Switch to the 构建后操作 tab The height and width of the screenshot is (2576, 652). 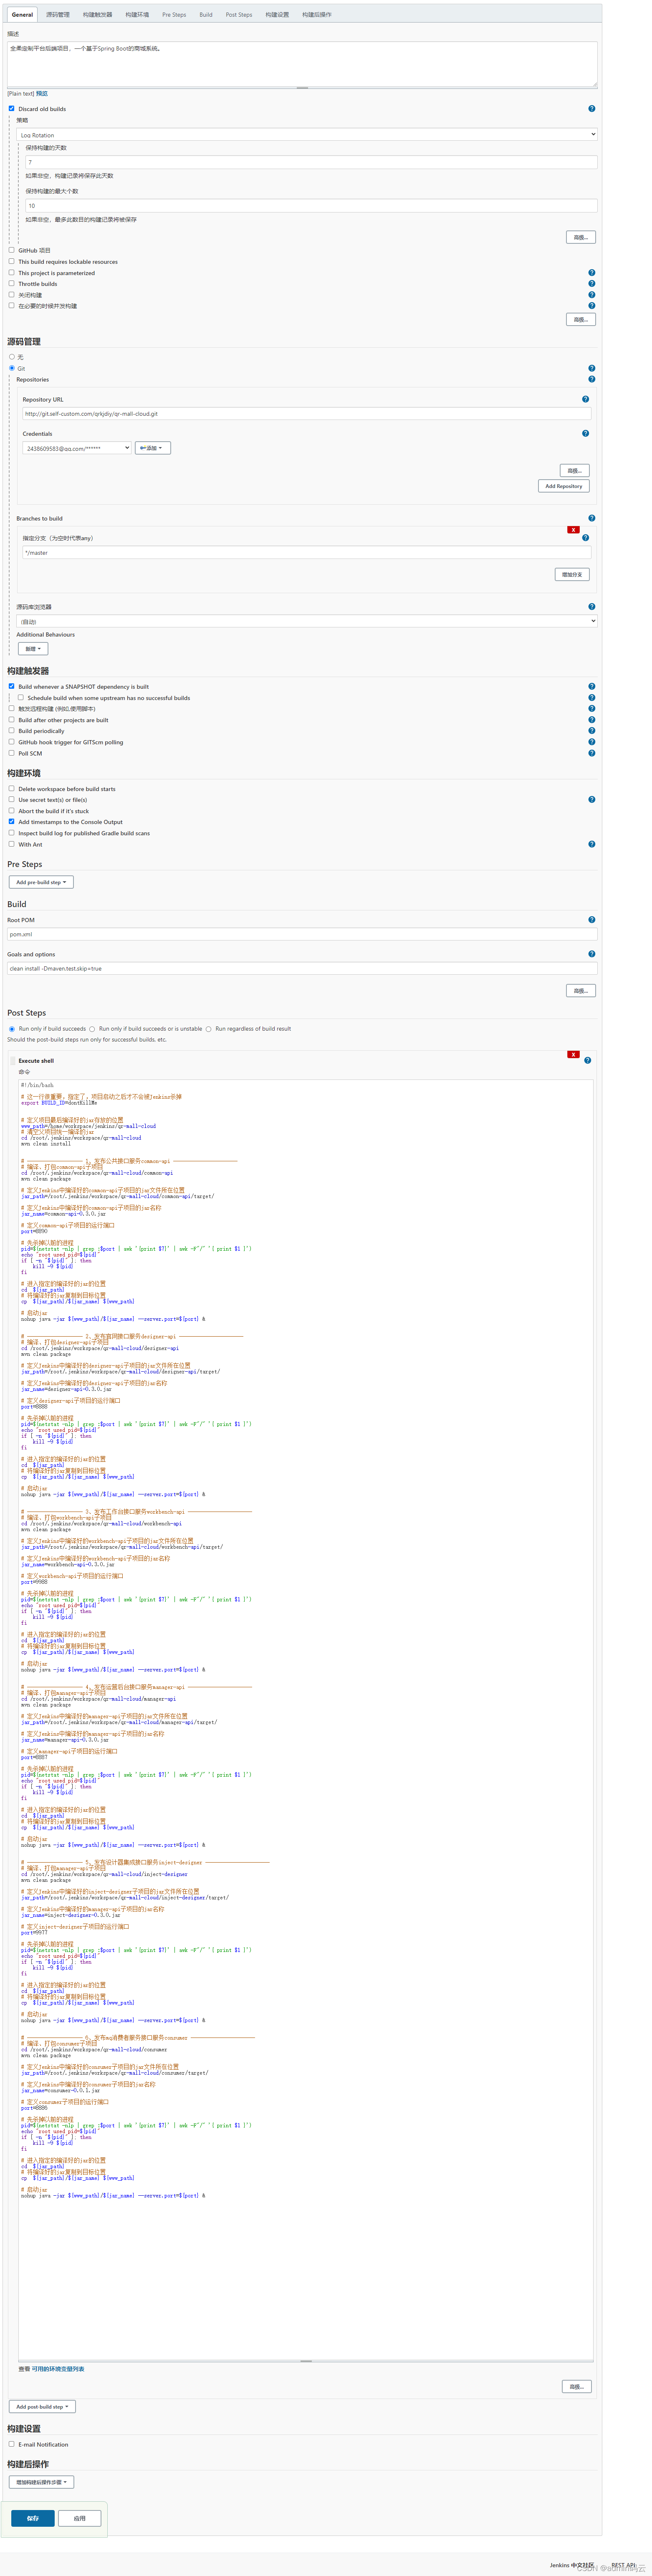(x=316, y=15)
